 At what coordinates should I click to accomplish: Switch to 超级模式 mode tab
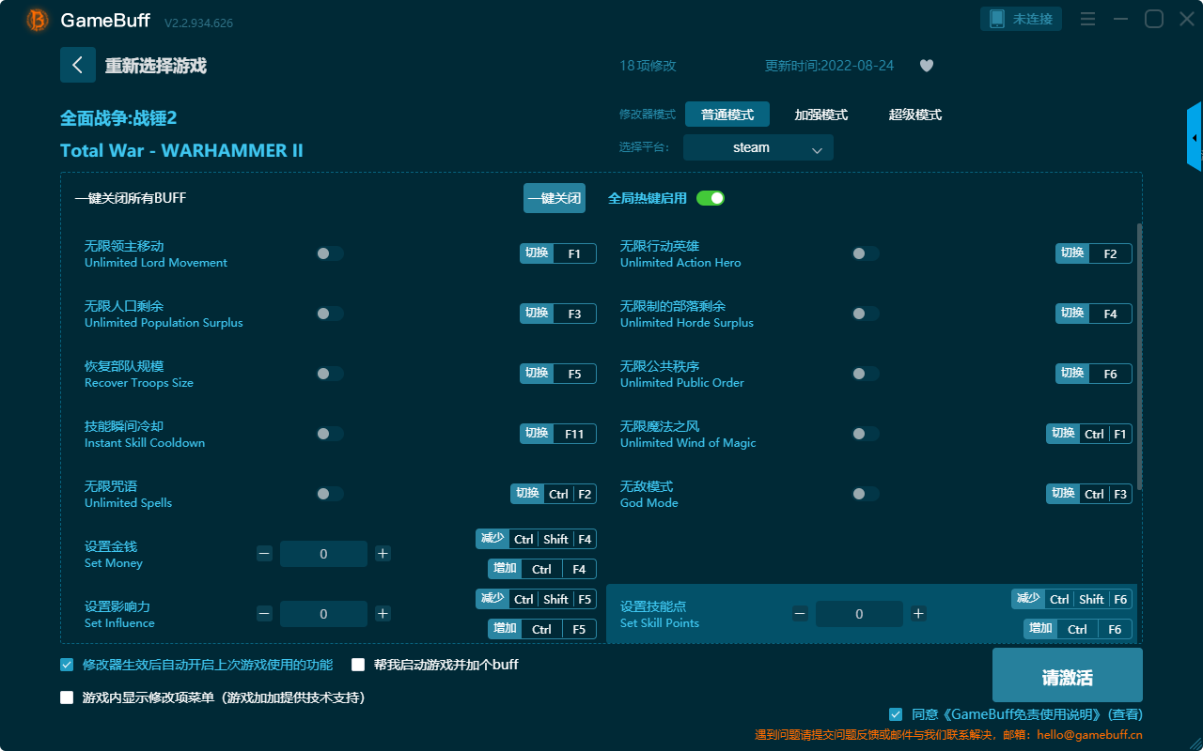coord(914,114)
